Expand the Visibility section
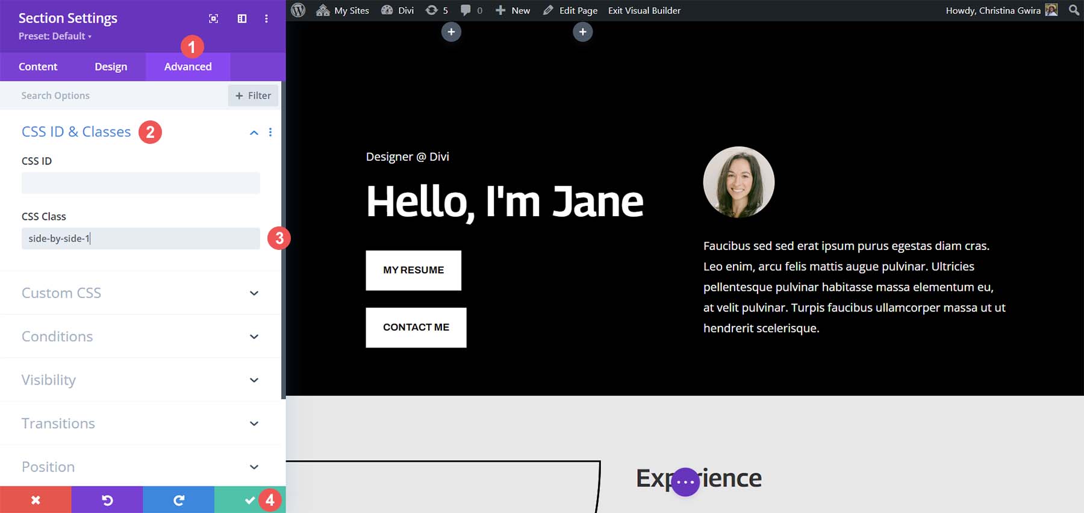 click(x=142, y=380)
